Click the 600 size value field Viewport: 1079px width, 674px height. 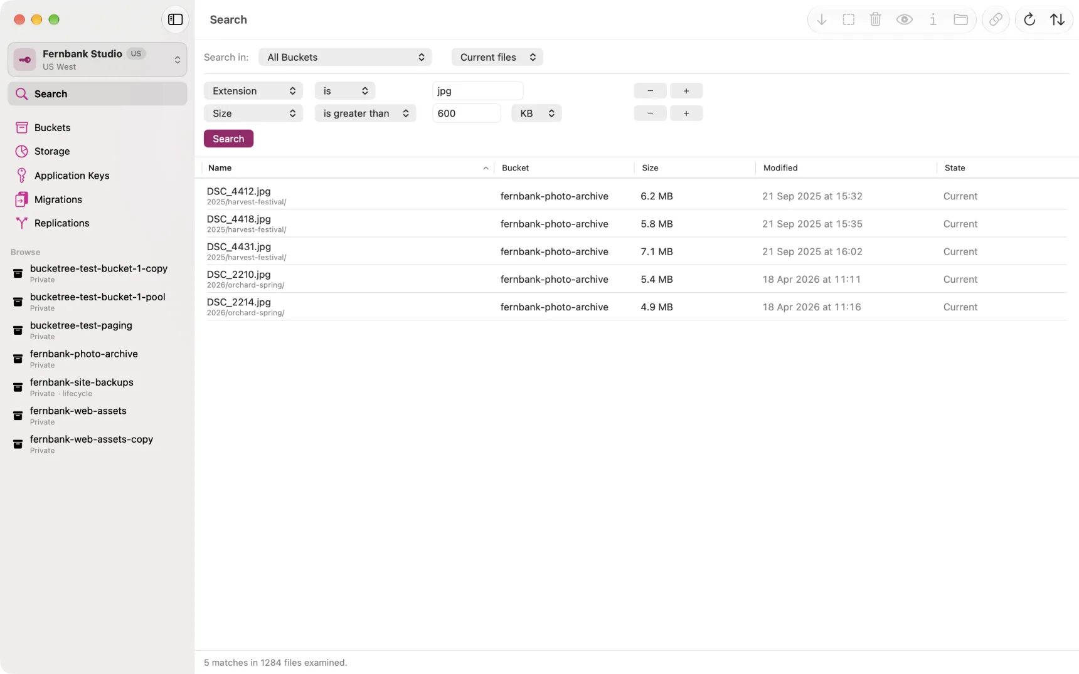466,113
